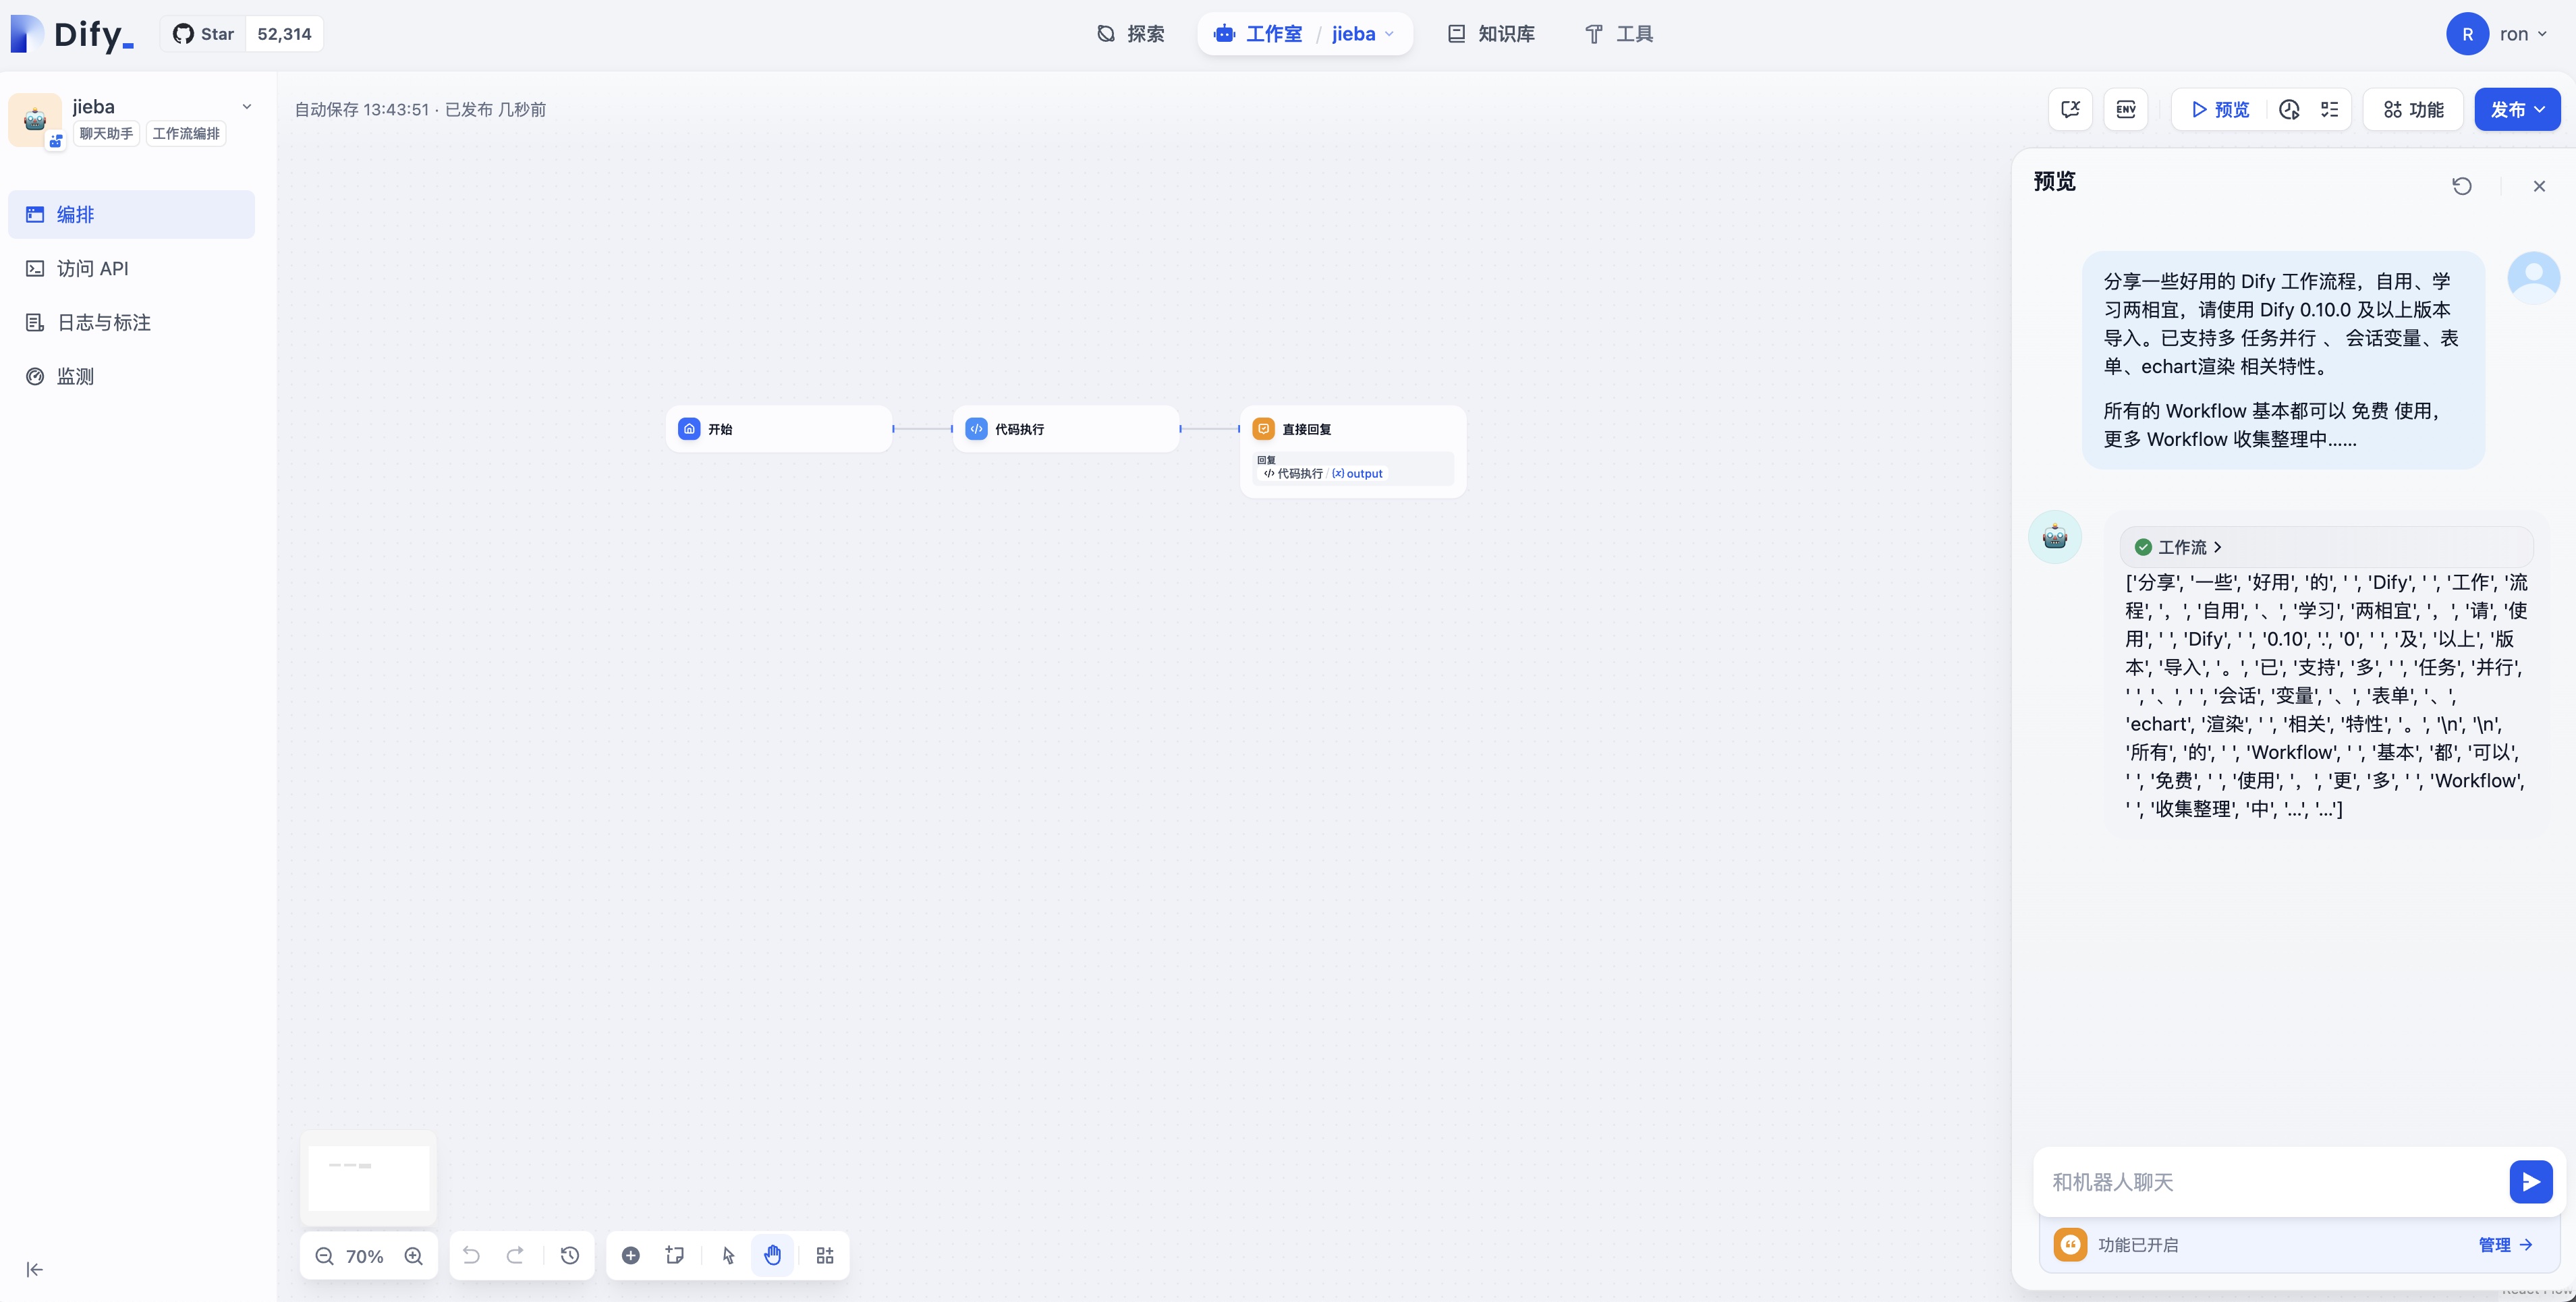Open environment variables ENV icon
This screenshot has height=1302, width=2576.
2126,110
